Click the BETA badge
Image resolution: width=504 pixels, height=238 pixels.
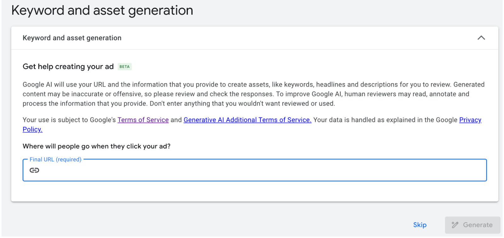pyautogui.click(x=124, y=67)
